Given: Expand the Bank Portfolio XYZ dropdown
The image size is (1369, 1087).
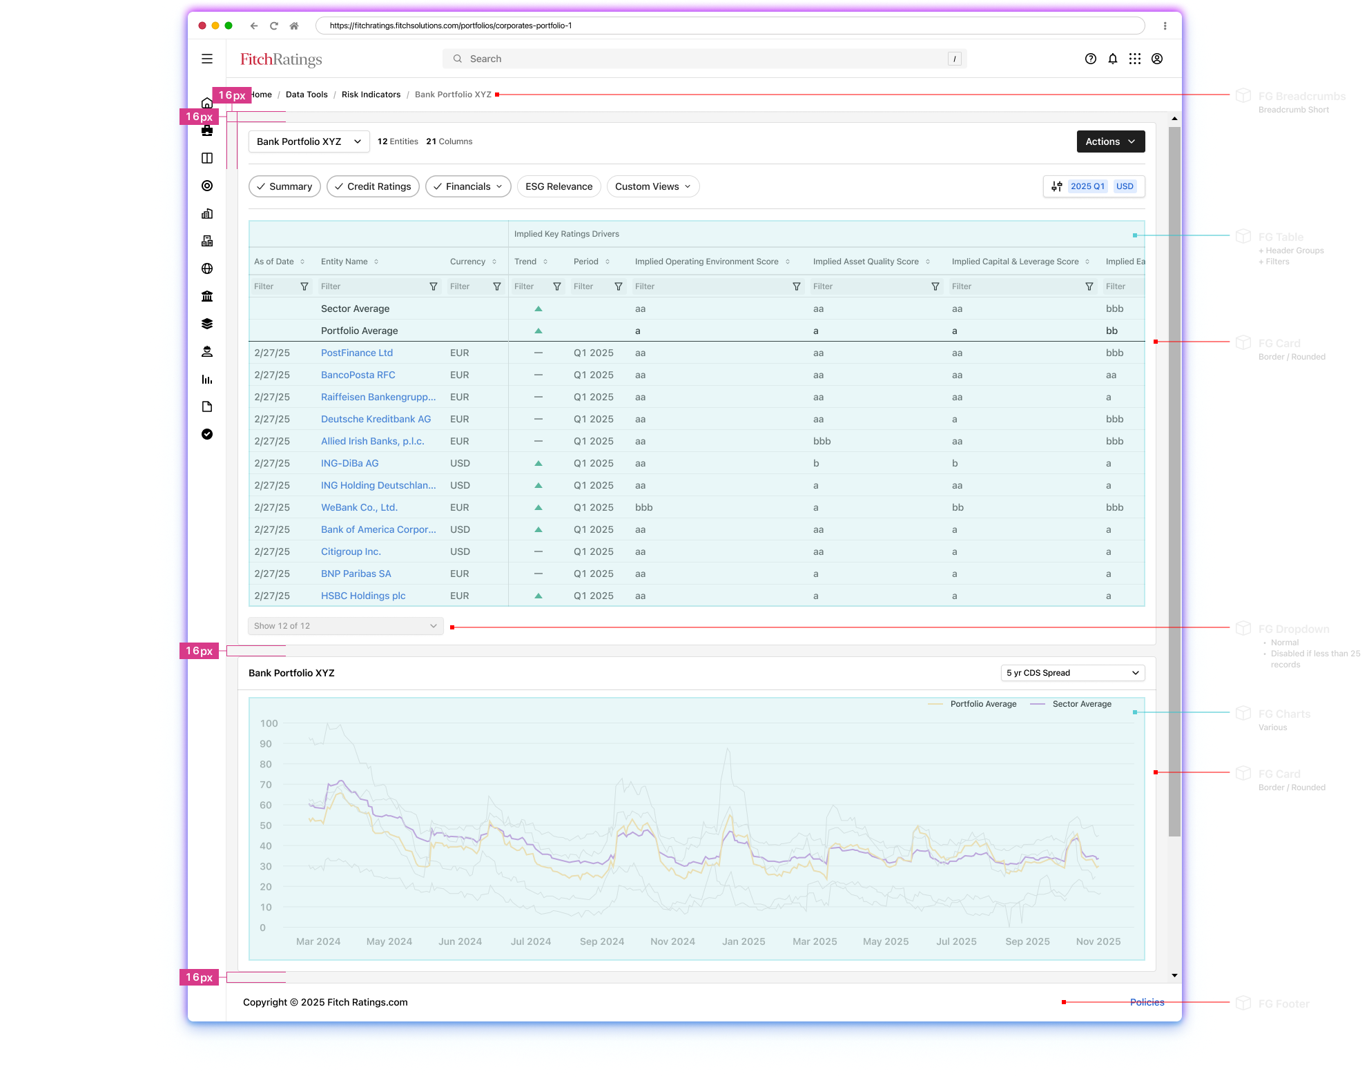Looking at the screenshot, I should coord(309,141).
